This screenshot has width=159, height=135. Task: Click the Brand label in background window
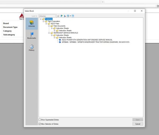click(x=6, y=23)
